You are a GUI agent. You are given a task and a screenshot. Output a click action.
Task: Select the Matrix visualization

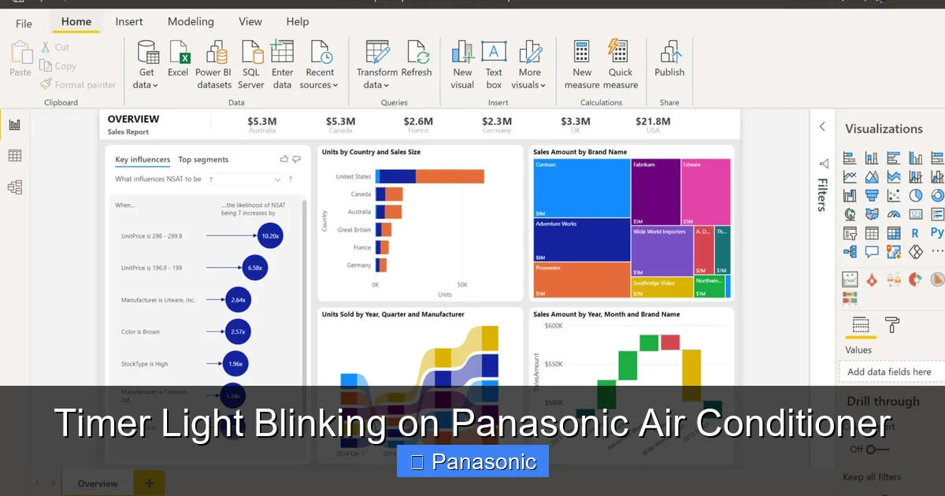(x=894, y=233)
